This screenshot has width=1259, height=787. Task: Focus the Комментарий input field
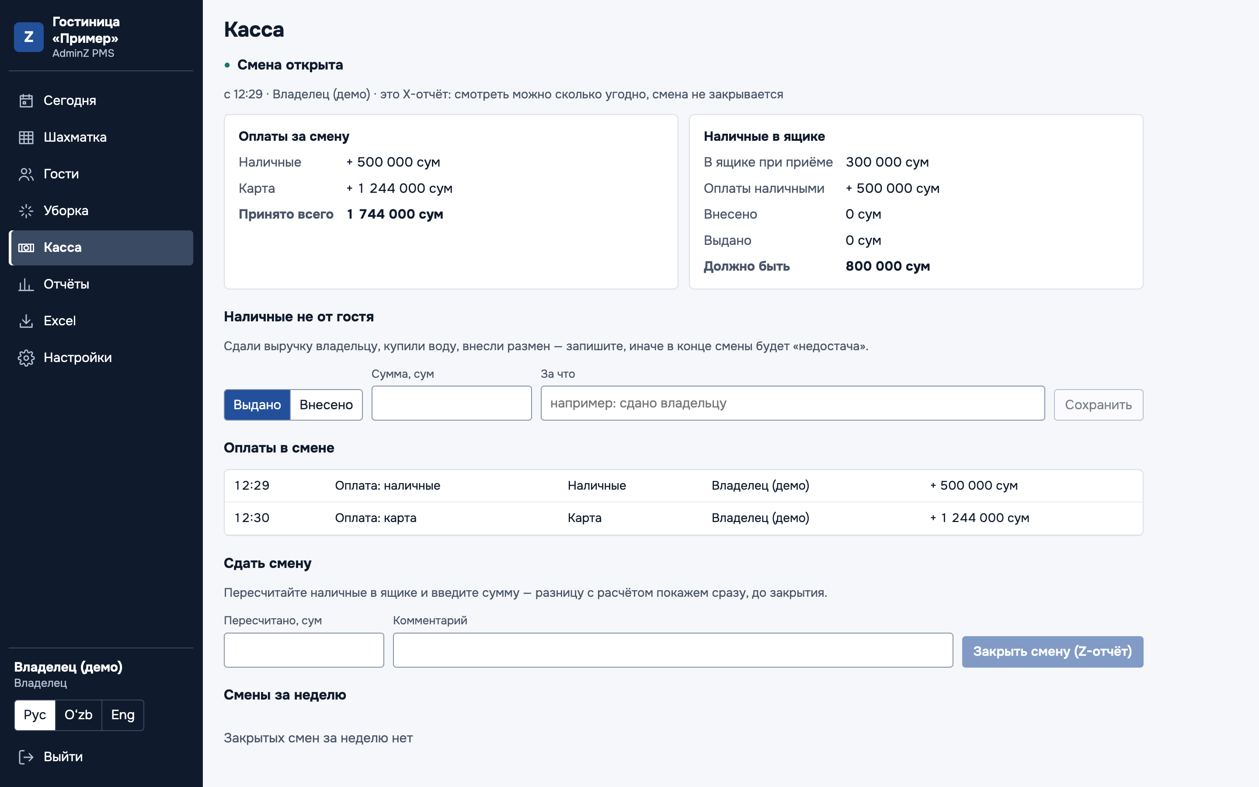click(x=673, y=650)
